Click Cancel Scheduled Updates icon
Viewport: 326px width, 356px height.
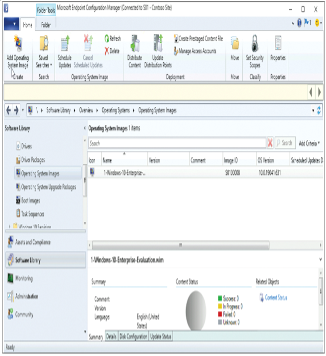tap(88, 42)
